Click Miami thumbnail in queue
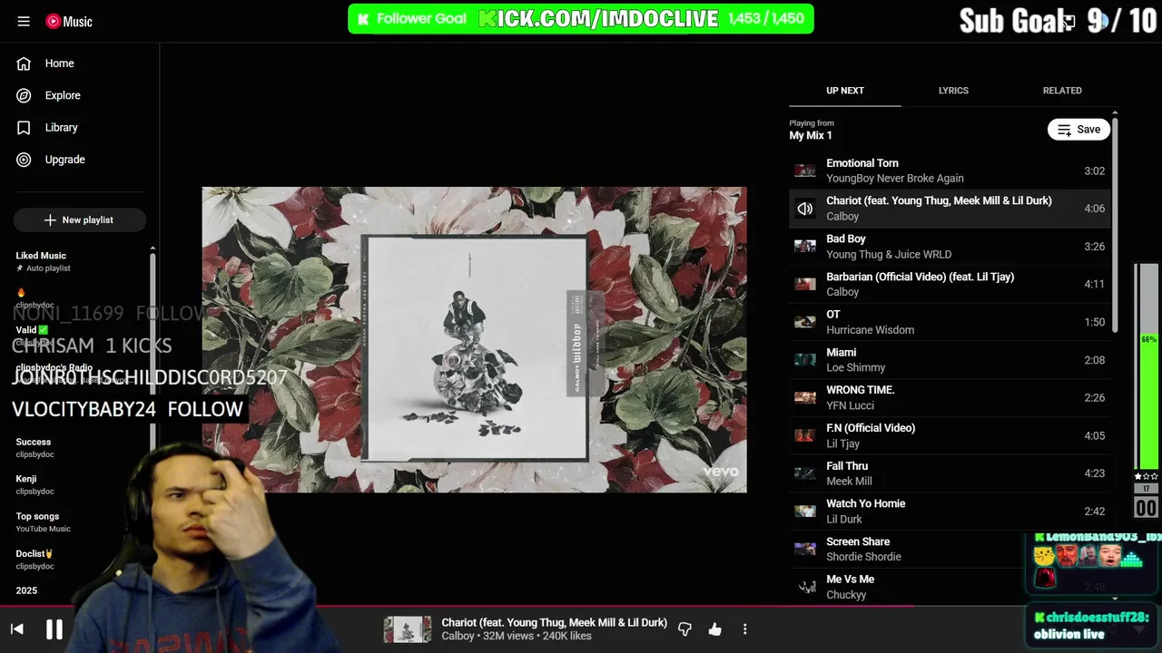 click(805, 360)
